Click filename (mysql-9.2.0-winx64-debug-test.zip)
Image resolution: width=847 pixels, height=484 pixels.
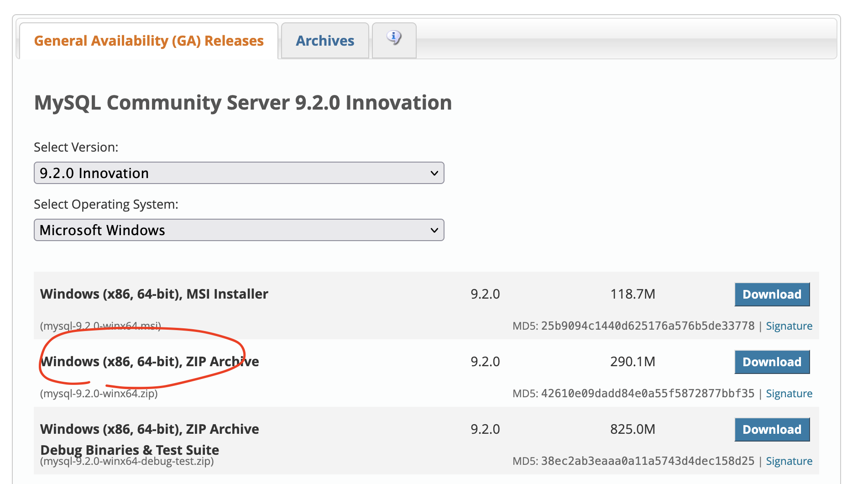pos(127,461)
